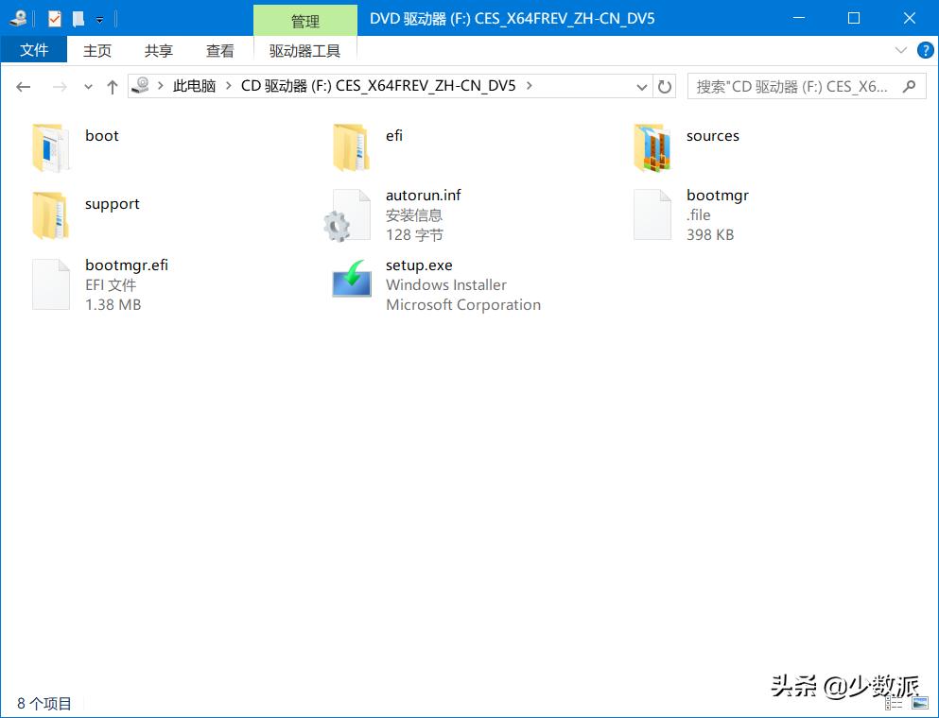This screenshot has height=718, width=939.
Task: Open the boot folder
Action: coord(101,135)
